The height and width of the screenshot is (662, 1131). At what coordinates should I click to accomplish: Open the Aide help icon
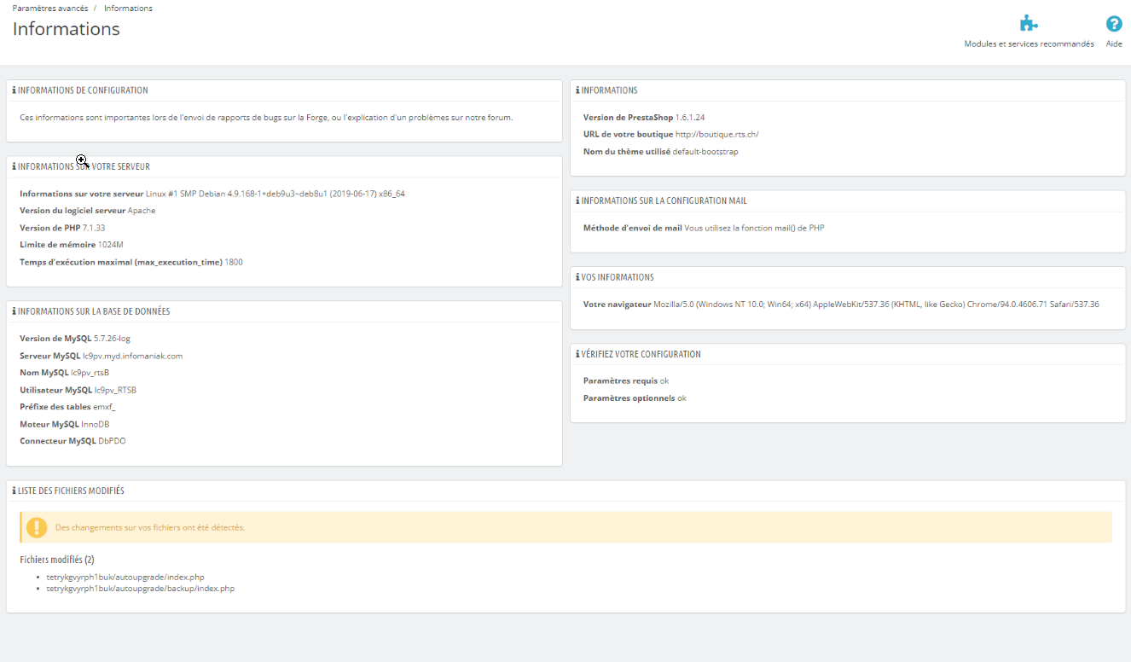pos(1114,24)
